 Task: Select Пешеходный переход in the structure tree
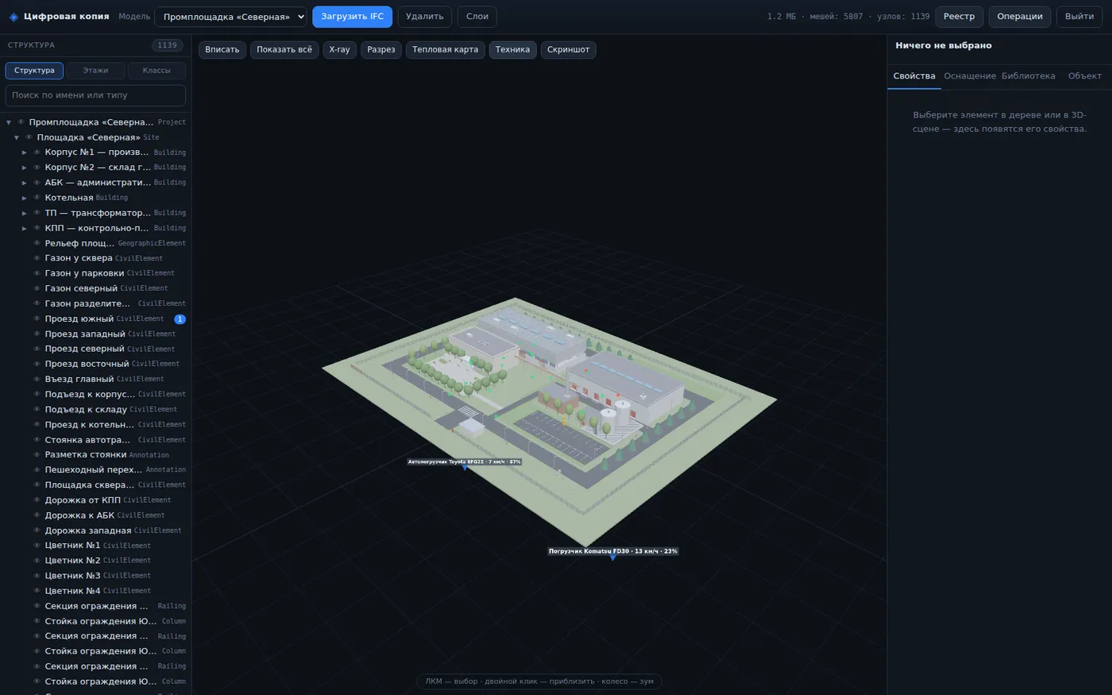pyautogui.click(x=95, y=469)
